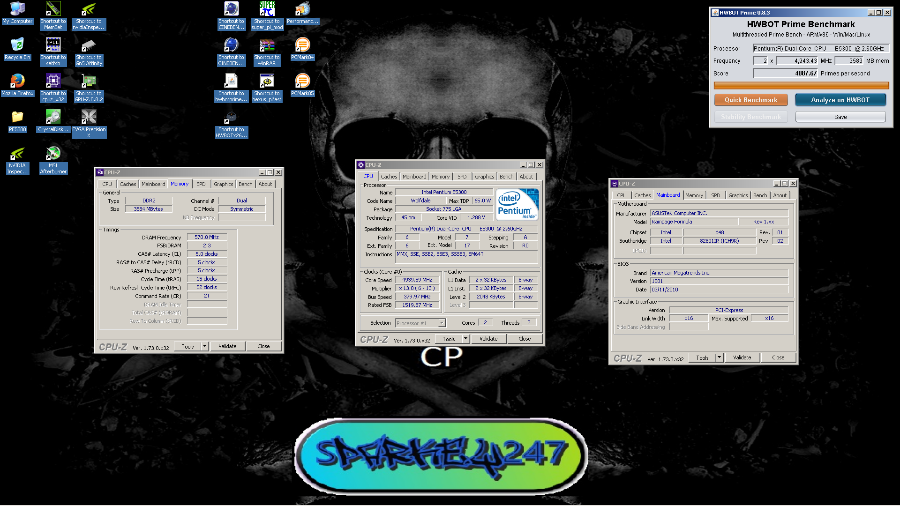Open Tools dropdown arrow in CPU tab window
This screenshot has height=506, width=900.
coord(465,339)
